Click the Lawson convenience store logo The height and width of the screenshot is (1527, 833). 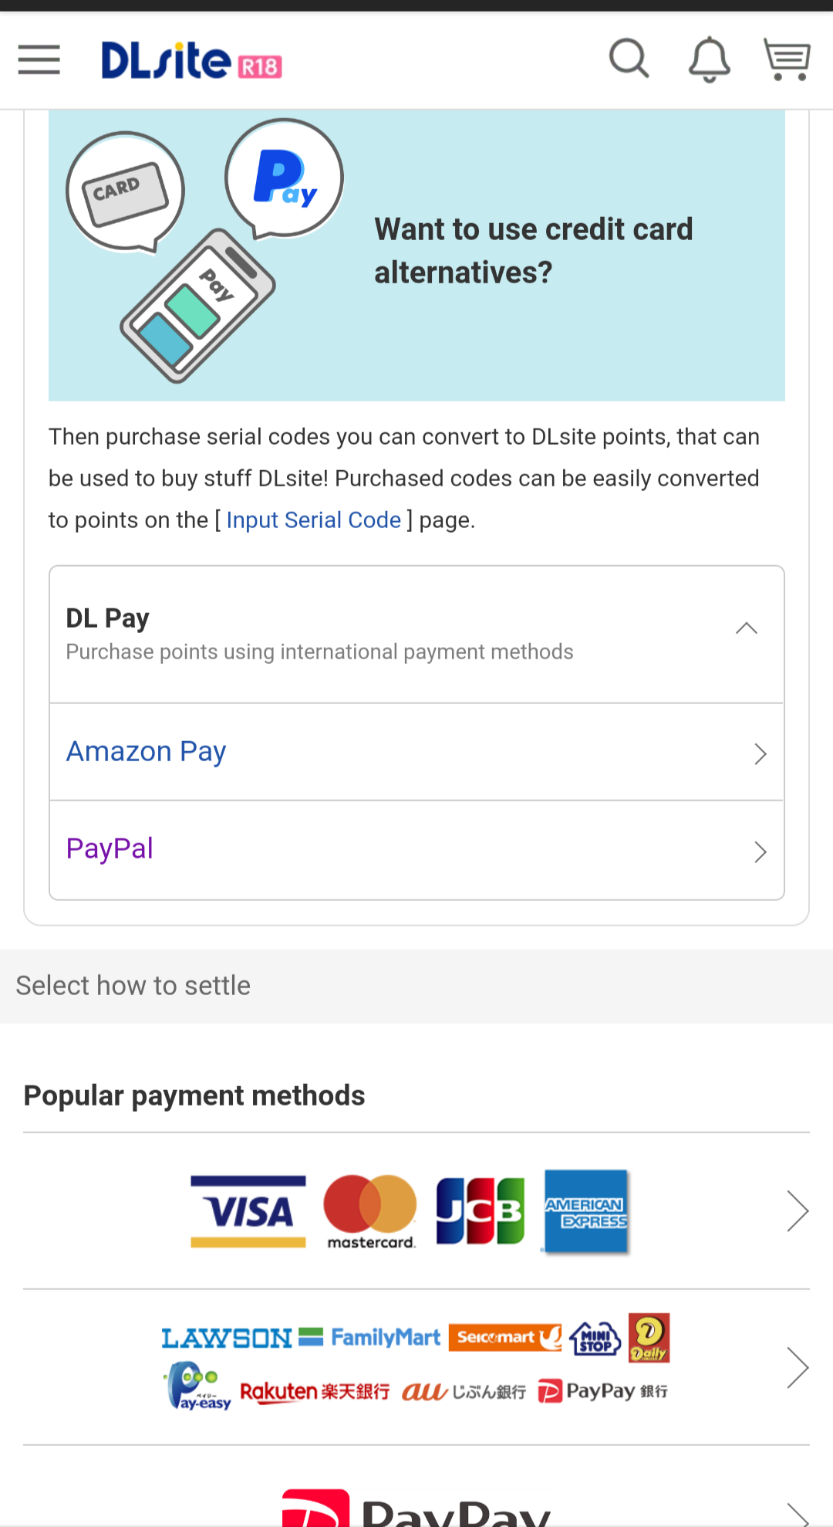227,1338
